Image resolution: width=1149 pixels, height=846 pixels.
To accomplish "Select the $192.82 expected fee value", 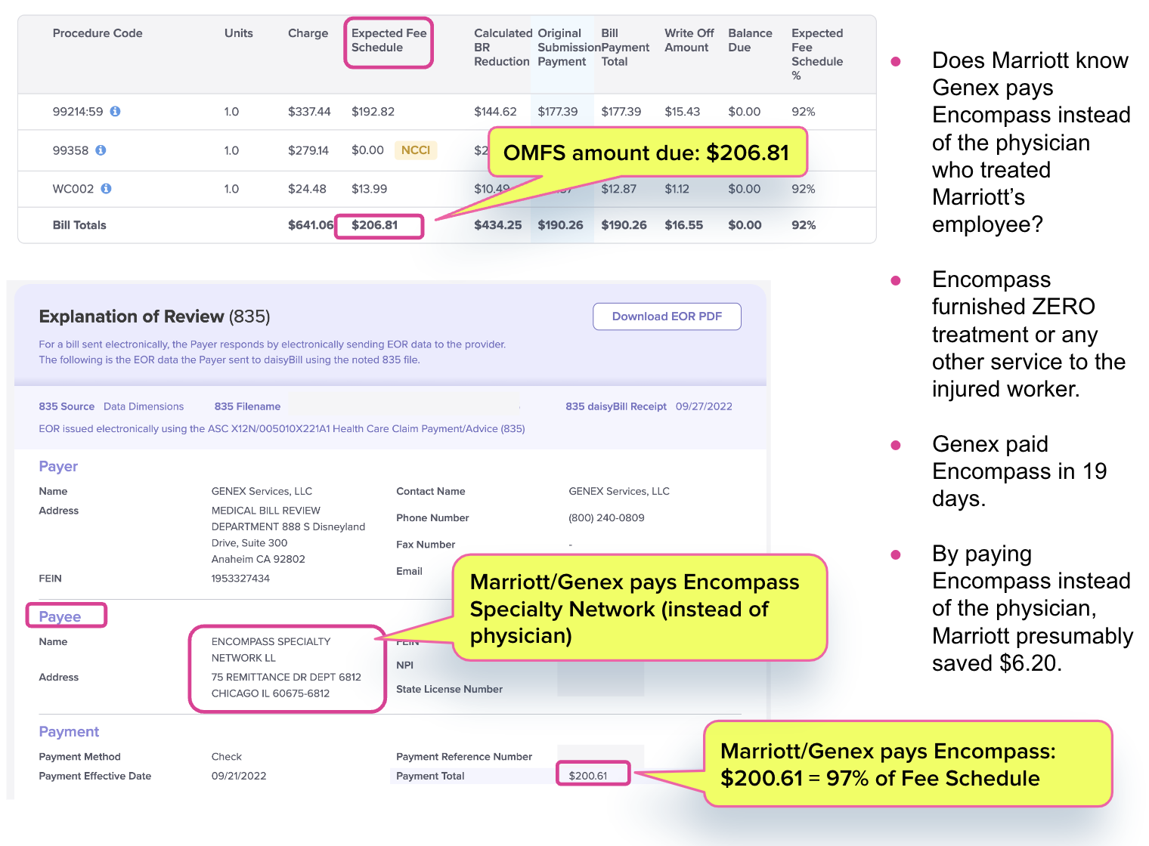I will coord(373,112).
